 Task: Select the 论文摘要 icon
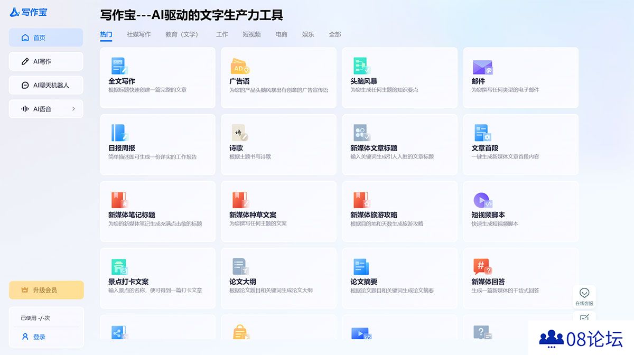[x=361, y=267]
